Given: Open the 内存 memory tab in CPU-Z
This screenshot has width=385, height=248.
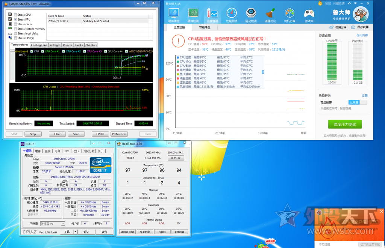Looking at the screenshot, I should 58,151.
